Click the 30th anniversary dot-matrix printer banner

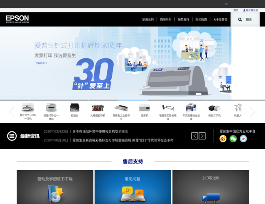pyautogui.click(x=116, y=63)
